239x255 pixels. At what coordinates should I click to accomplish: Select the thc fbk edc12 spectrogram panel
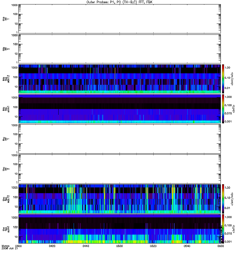point(119,199)
